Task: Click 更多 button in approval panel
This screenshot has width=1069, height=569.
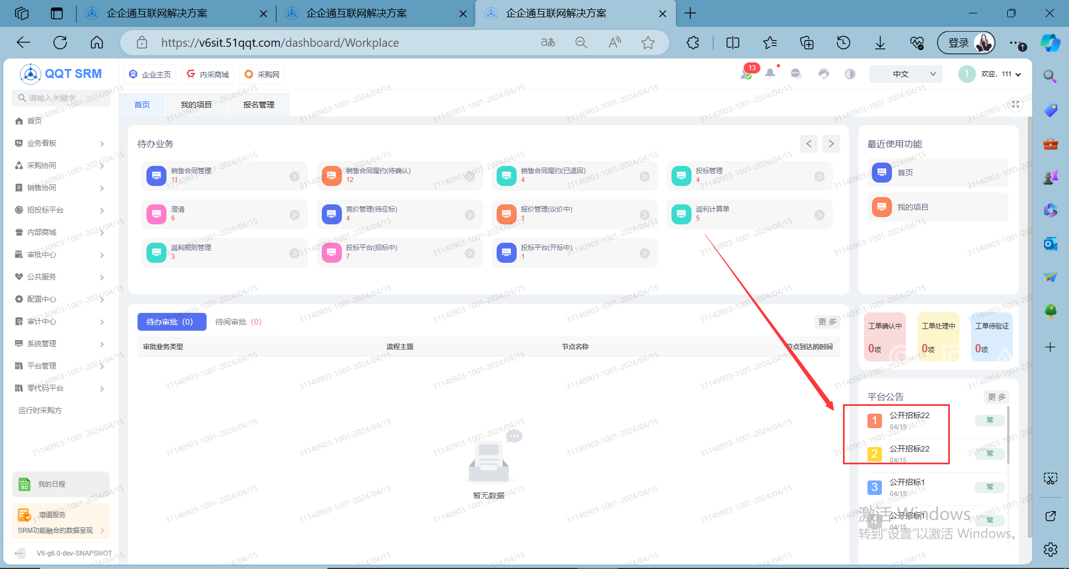Action: [827, 322]
